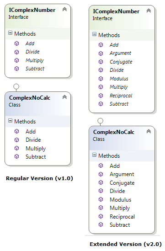The width and height of the screenshot is (165, 251).
Task: Collapse the v2.0 IComplexNumber interface box via chevron
Action: (x=149, y=11)
